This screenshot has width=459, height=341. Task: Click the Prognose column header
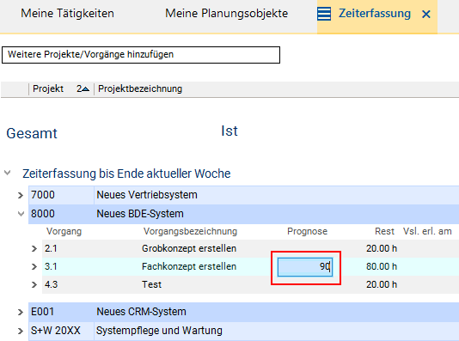(x=308, y=231)
